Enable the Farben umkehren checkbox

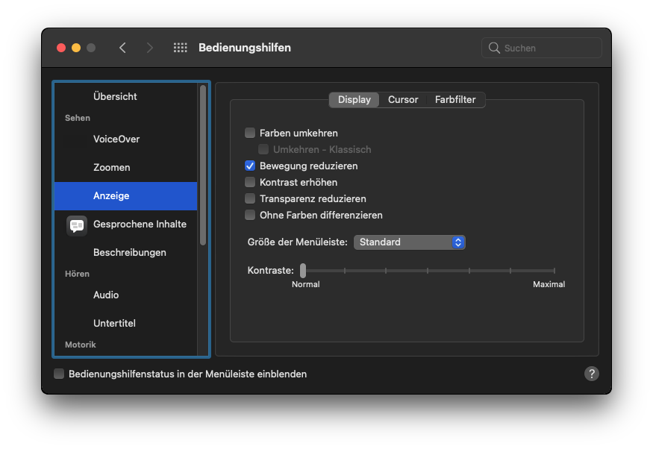[250, 133]
